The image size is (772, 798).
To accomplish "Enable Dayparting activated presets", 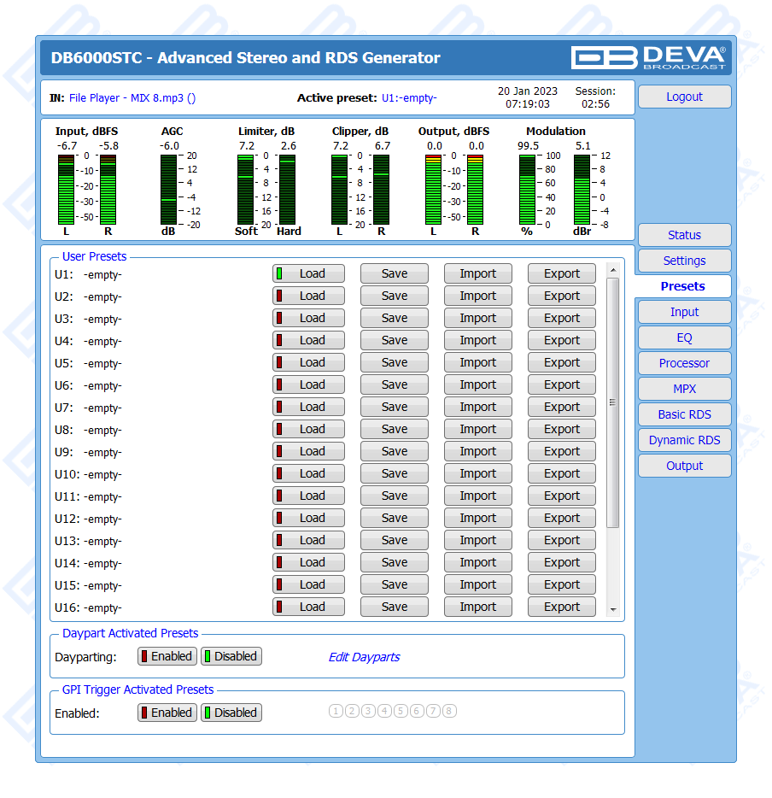I will [x=167, y=656].
